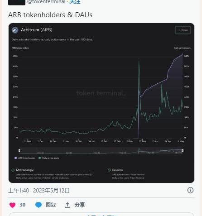Follow the account via 关注 link
Image resolution: width=202 pixels, height=216 pixels.
[x=75, y=2]
